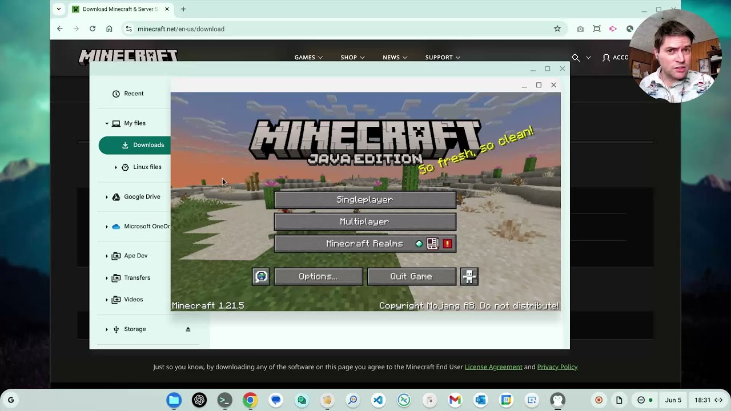View site information icon in address bar
731x411 pixels.
pos(129,29)
